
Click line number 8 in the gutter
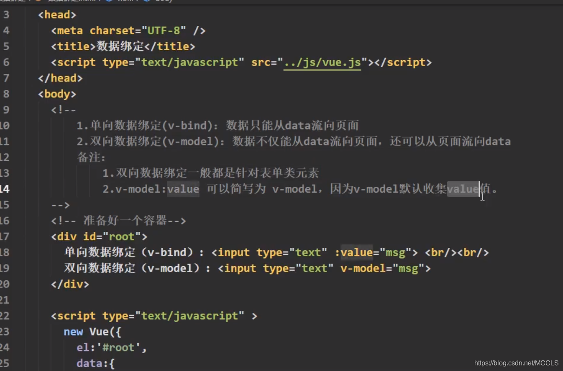tap(6, 94)
